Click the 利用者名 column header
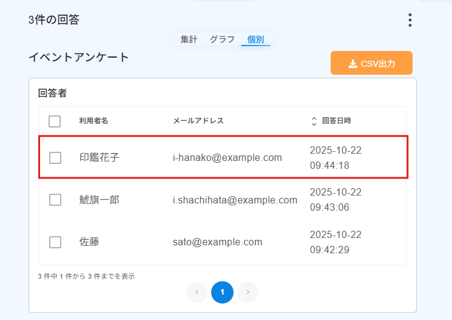452x320 pixels. (x=93, y=121)
